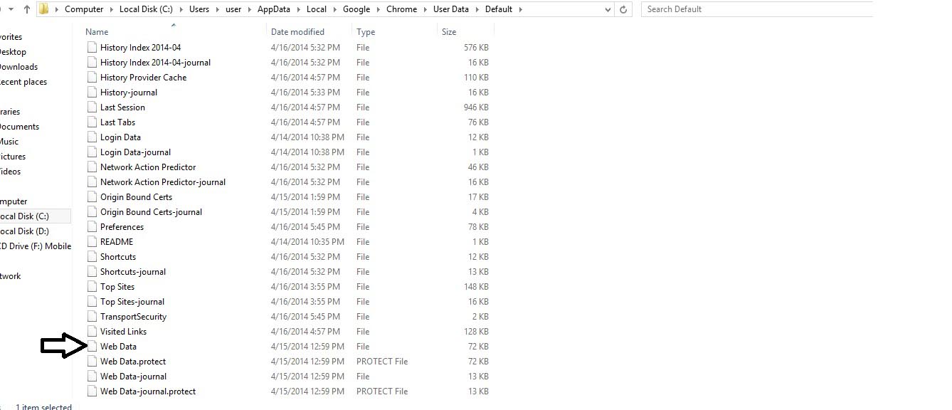952x410 pixels.
Task: Open Recent places in navigation pane
Action: [23, 81]
